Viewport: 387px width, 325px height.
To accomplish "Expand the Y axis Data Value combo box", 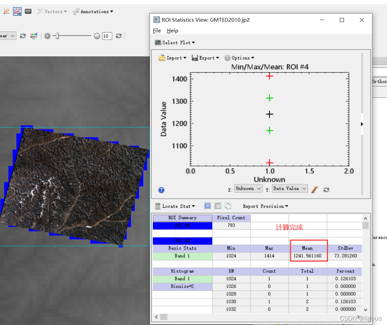I will 290,189.
